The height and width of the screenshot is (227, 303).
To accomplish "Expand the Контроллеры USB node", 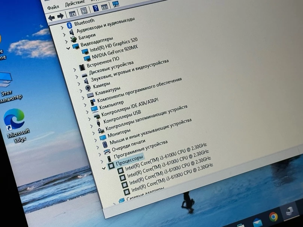I will pos(91,126).
